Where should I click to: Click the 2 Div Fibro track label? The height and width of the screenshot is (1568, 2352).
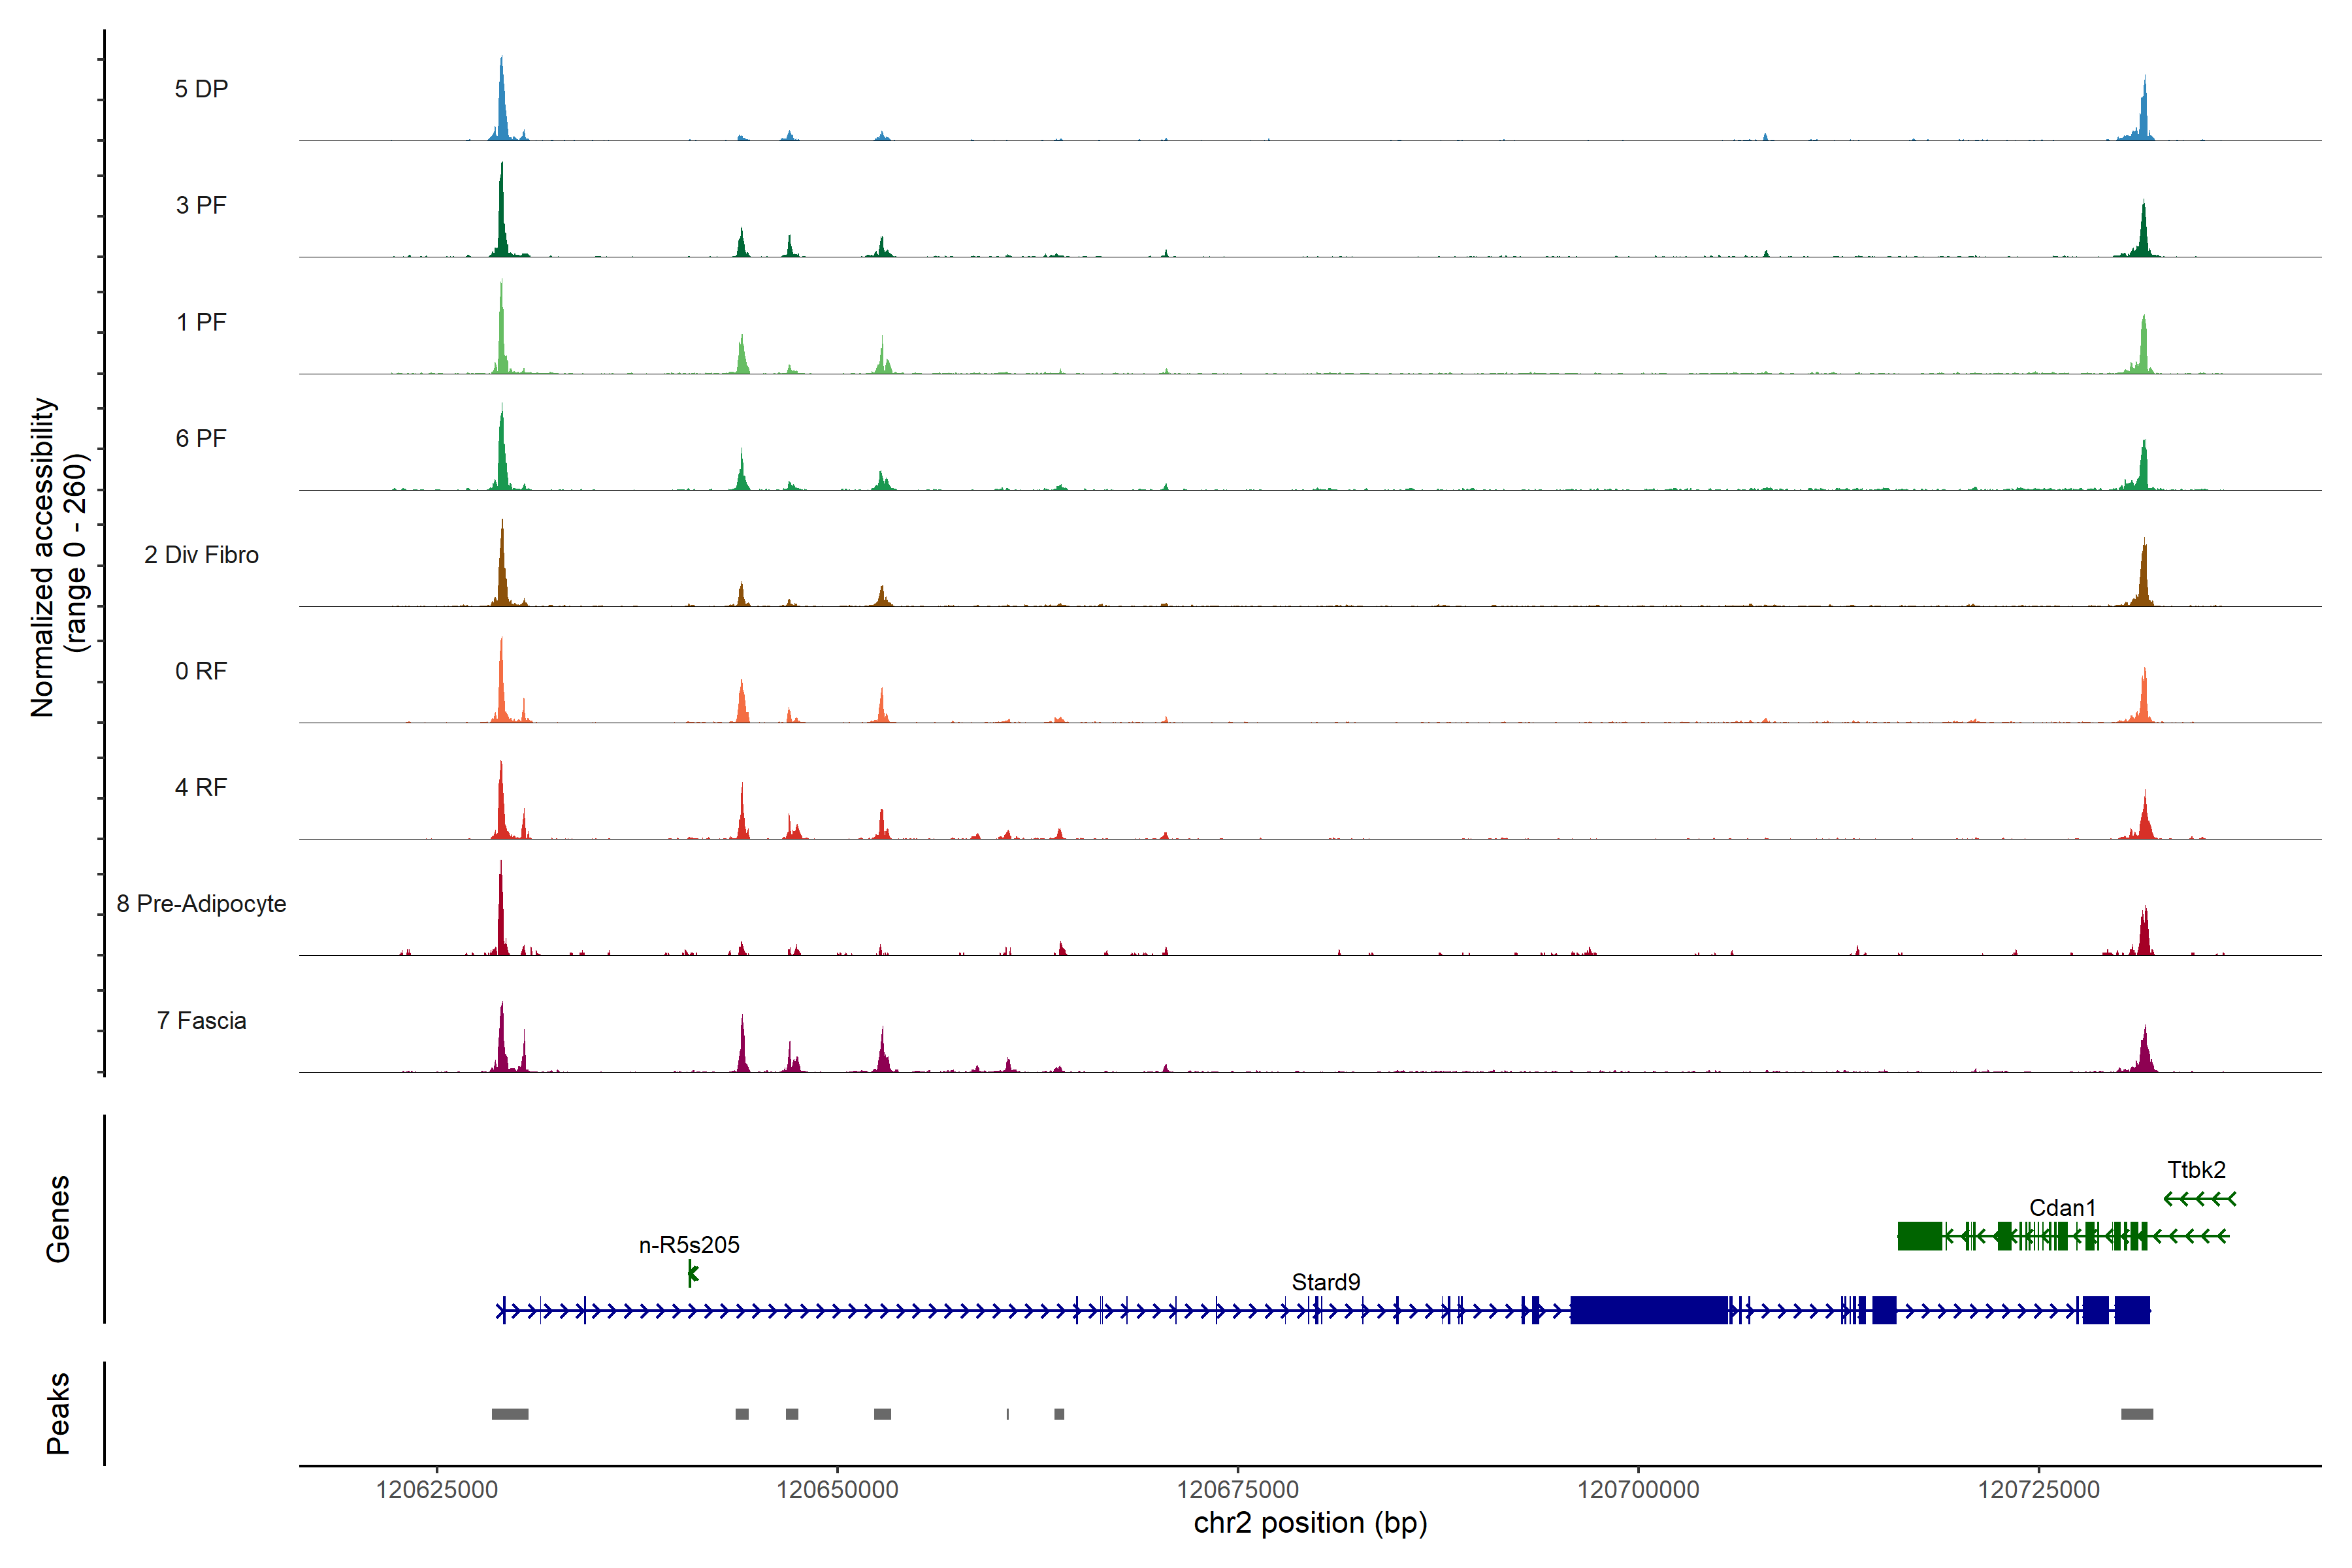click(201, 555)
